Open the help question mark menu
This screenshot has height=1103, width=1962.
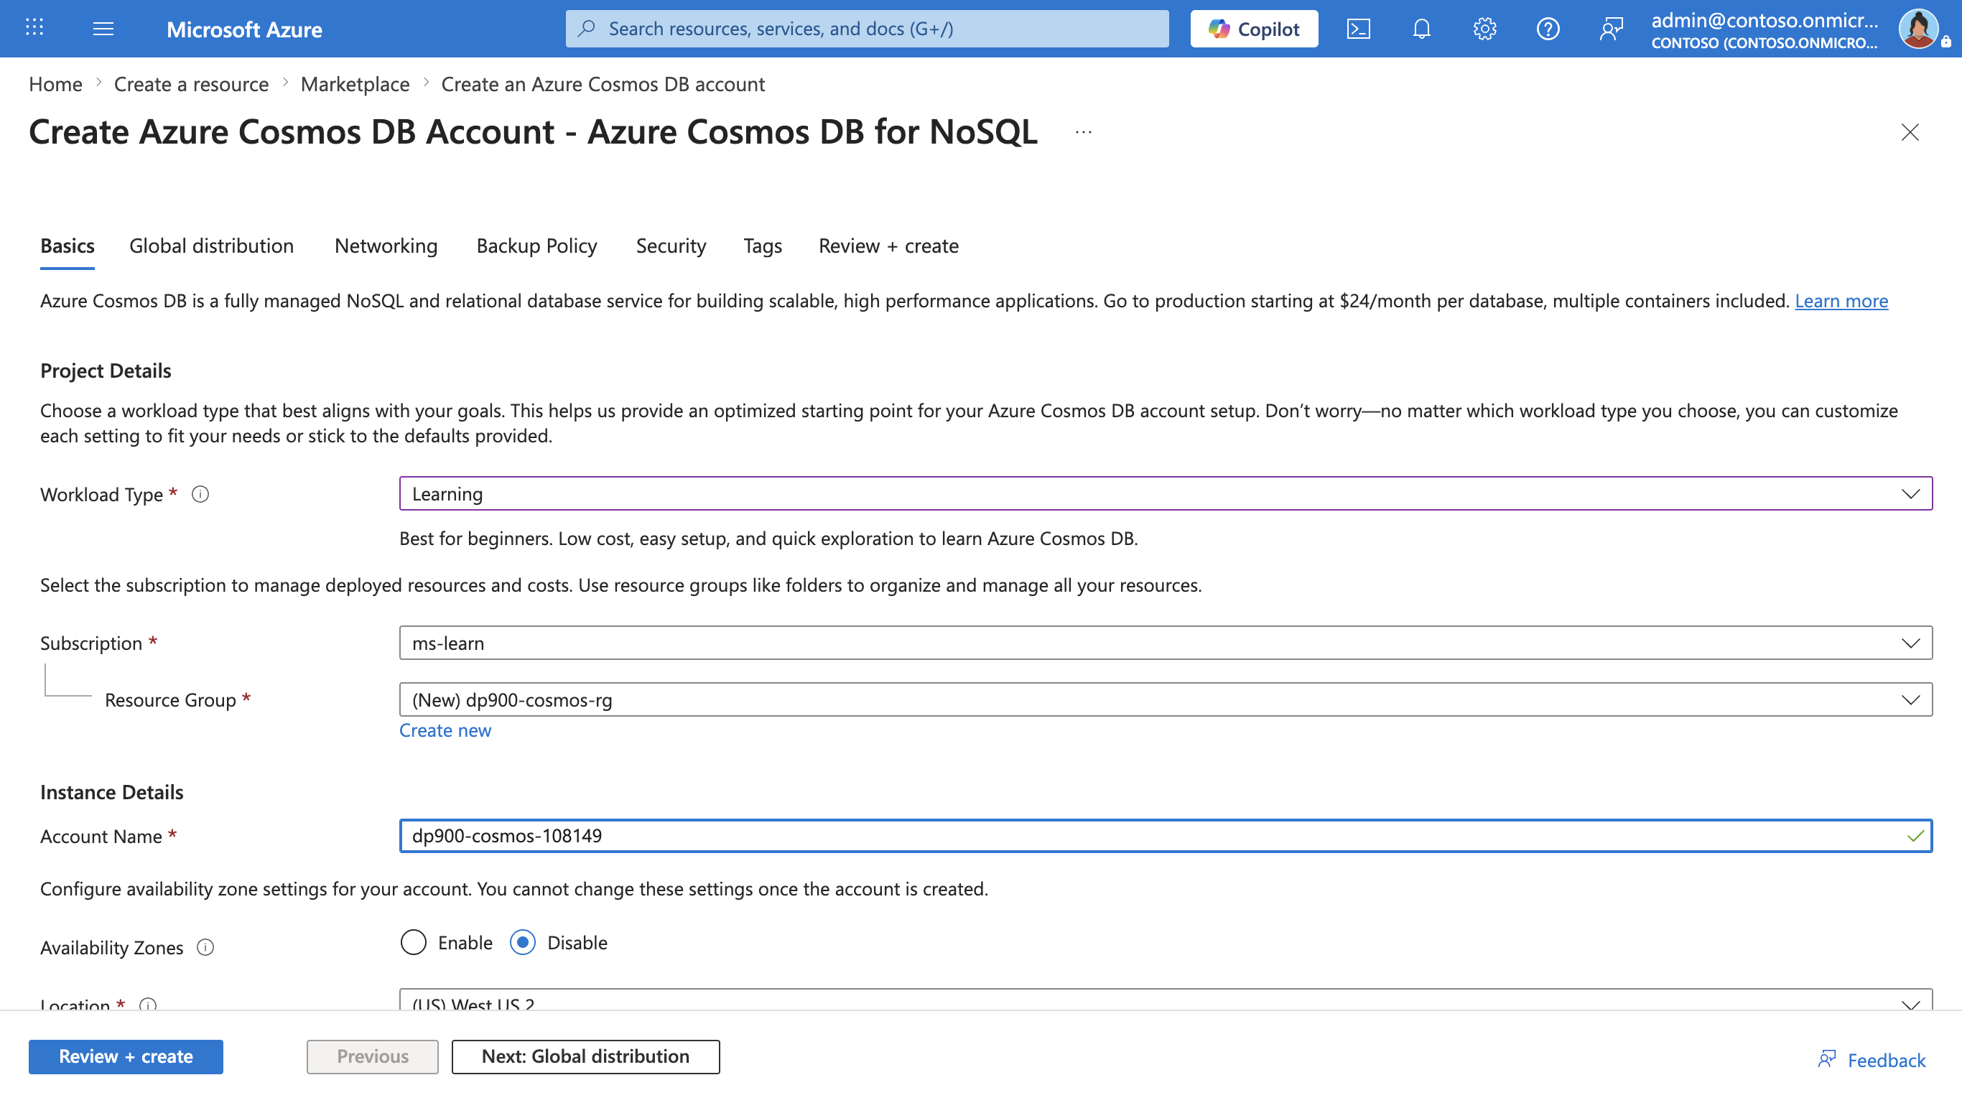(1548, 29)
